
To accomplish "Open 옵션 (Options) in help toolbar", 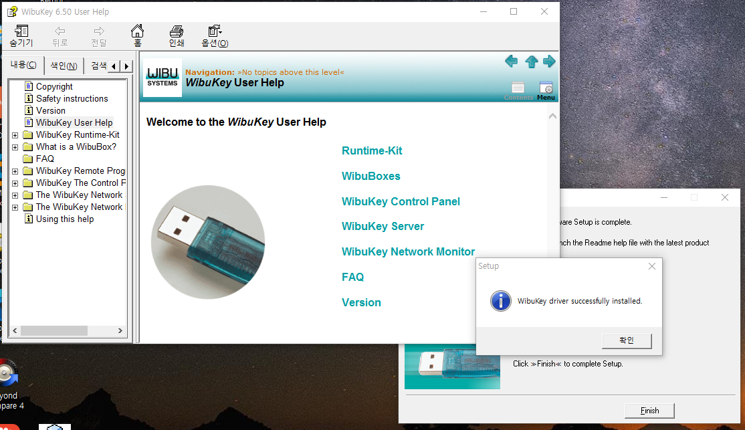I will pos(215,36).
